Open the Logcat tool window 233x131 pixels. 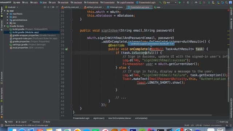click(21, 122)
